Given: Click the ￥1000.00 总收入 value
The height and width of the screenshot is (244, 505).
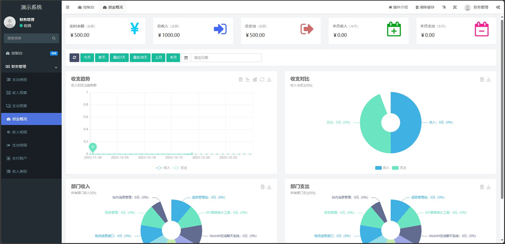Looking at the screenshot, I should [169, 35].
